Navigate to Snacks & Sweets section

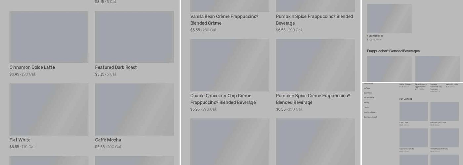(x=370, y=112)
